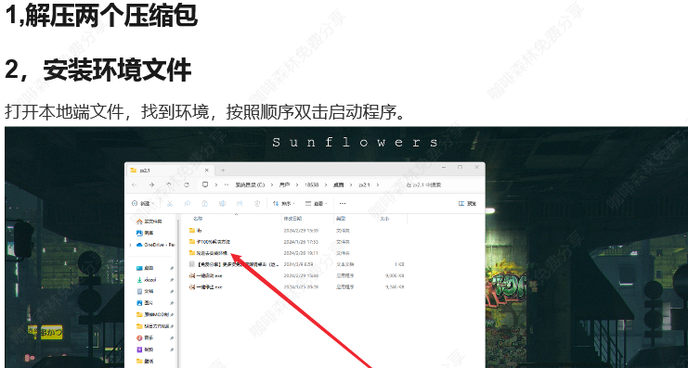Click the 9,006 KB size cell
The height and width of the screenshot is (368, 688).
395,275
